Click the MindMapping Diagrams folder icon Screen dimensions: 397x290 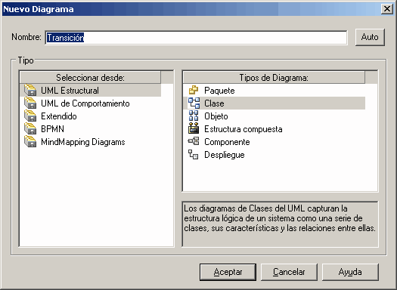coord(30,141)
